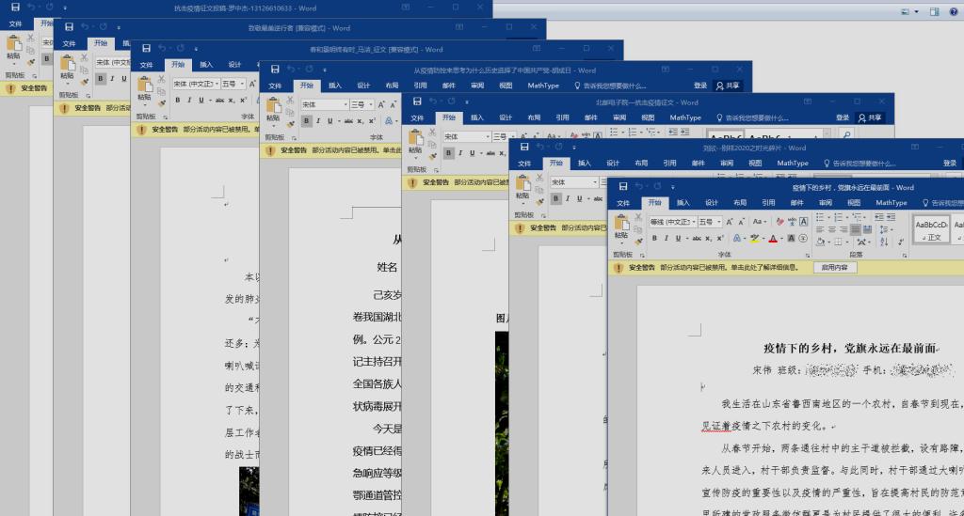Open phonetic guide in 疫情下的乡村 window
The height and width of the screenshot is (516, 964).
coord(792,222)
